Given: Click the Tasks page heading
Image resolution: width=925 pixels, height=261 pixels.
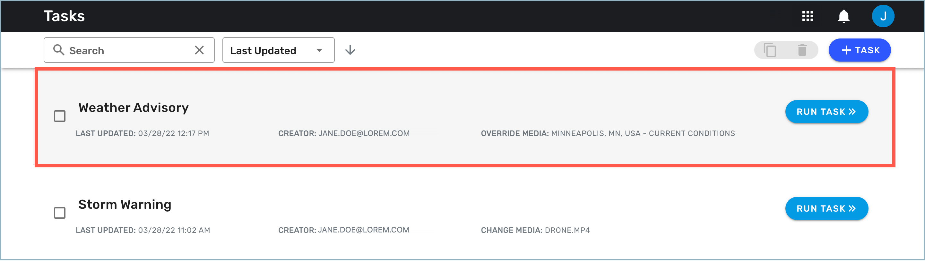Looking at the screenshot, I should point(64,16).
